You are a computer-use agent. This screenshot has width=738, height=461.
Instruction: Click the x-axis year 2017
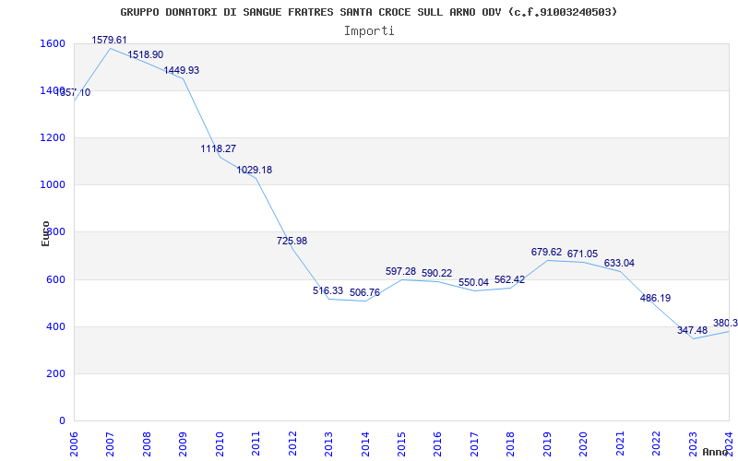[474, 444]
